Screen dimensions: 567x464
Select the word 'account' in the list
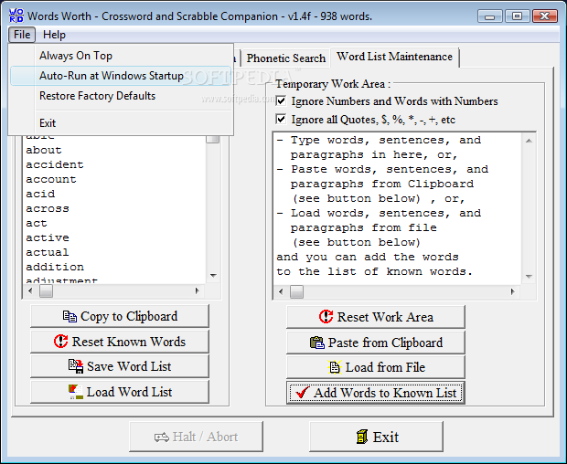click(x=51, y=179)
